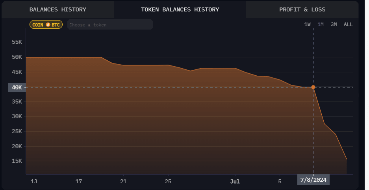
Task: Click the 13 date label on x-axis
Action: pos(34,182)
